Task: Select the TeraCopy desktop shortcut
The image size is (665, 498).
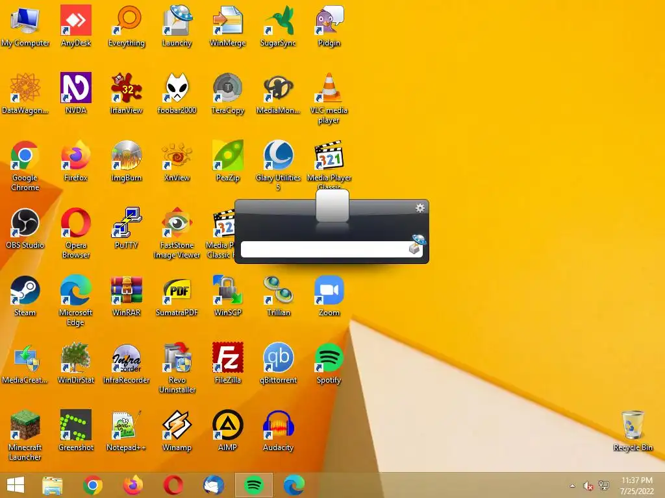Action: click(x=228, y=93)
